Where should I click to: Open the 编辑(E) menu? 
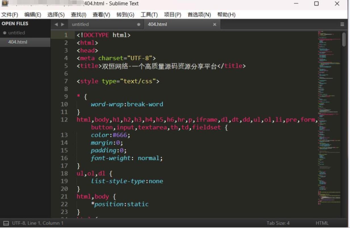click(x=33, y=15)
